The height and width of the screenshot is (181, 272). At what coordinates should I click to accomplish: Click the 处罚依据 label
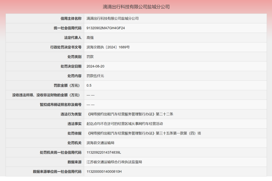74,133
